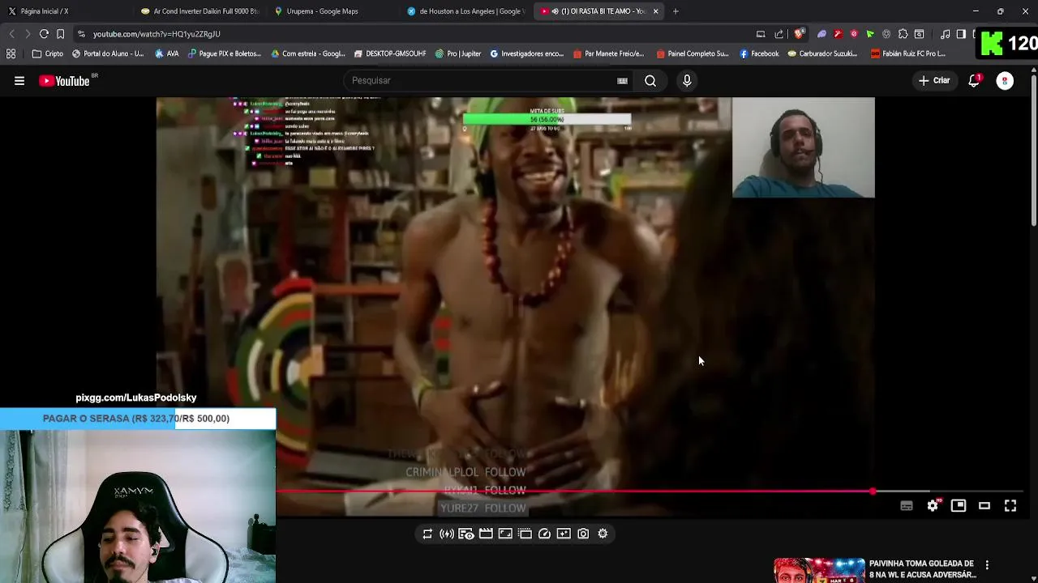Switch to de Houston a Los Angeles tab

pyautogui.click(x=465, y=11)
